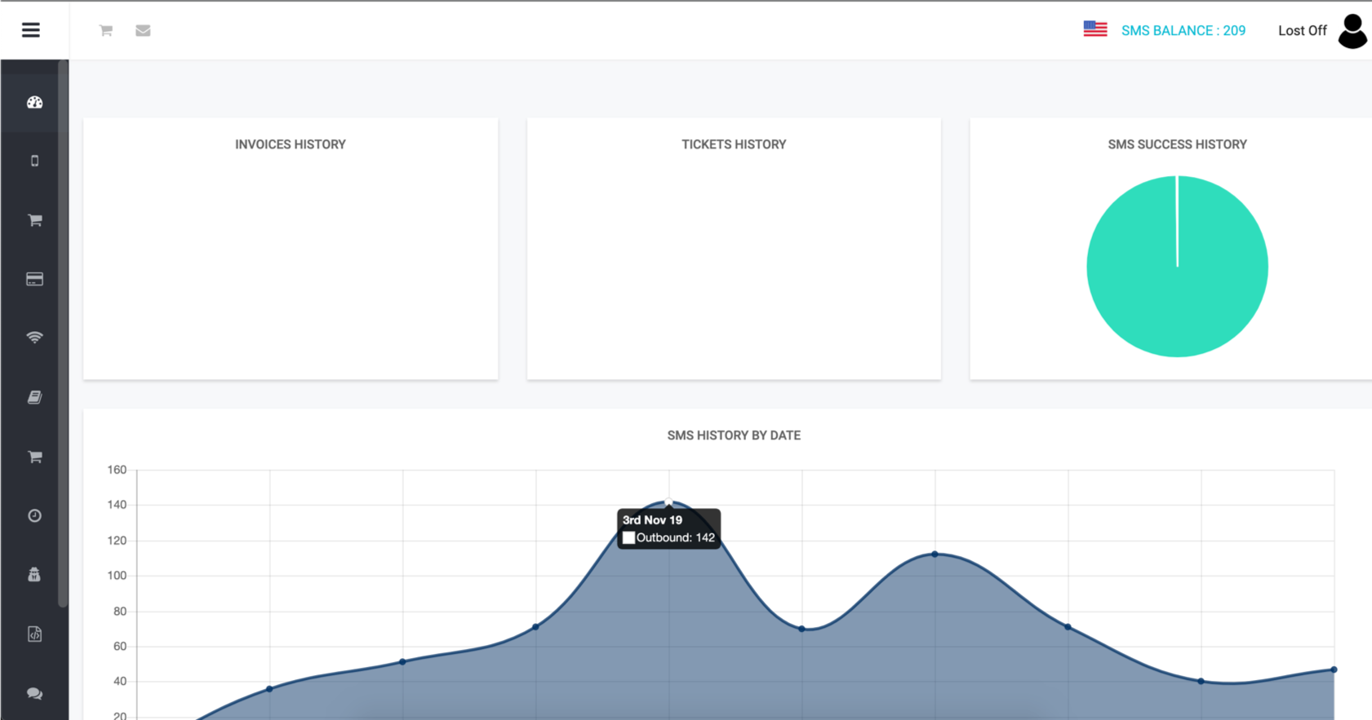Image resolution: width=1372 pixels, height=720 pixels.
Task: Click the 3rd Nov 19 tooltip title
Action: [652, 519]
